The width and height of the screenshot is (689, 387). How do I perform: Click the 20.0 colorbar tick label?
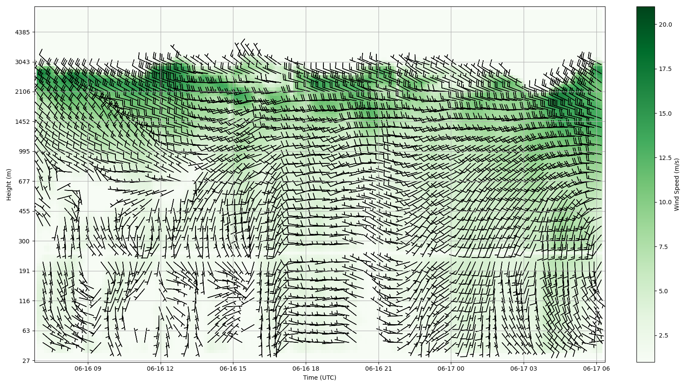coord(665,25)
